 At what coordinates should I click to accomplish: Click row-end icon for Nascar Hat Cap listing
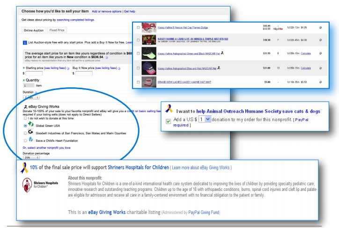320,28
